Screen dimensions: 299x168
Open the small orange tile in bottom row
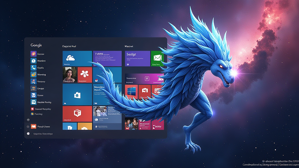85,126
